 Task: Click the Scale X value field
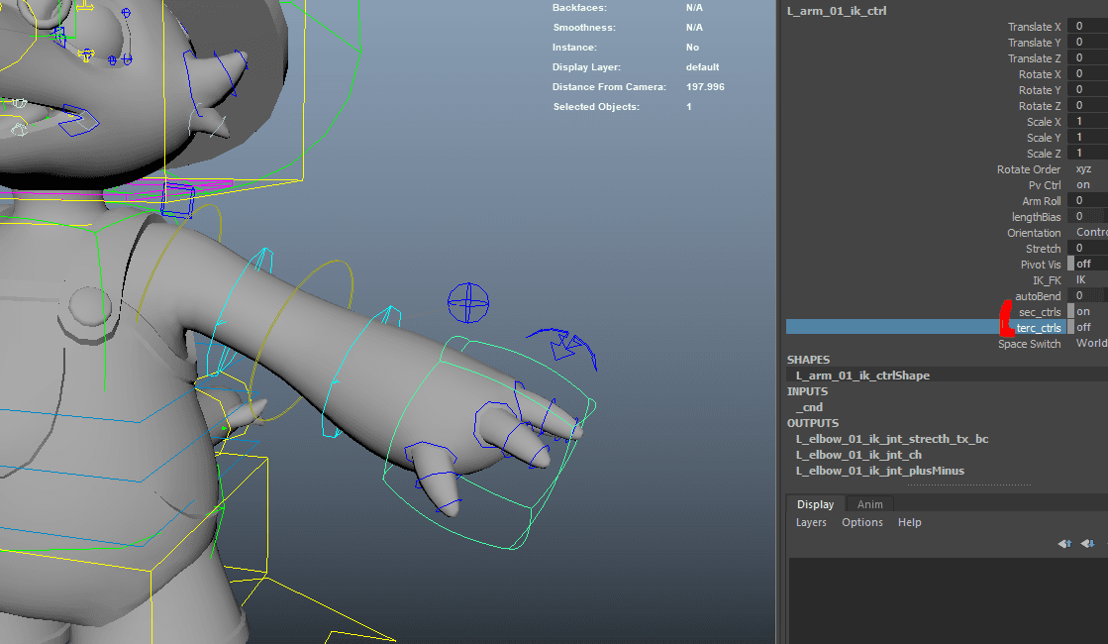tap(1087, 122)
